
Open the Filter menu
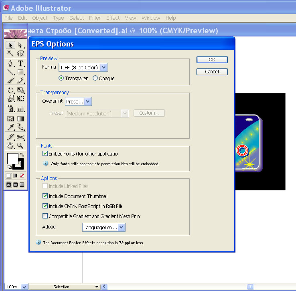pyautogui.click(x=95, y=18)
